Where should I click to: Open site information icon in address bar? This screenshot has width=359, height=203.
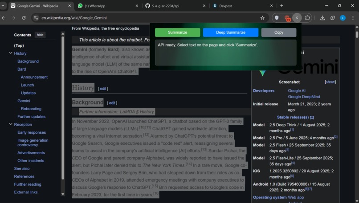coord(36,18)
